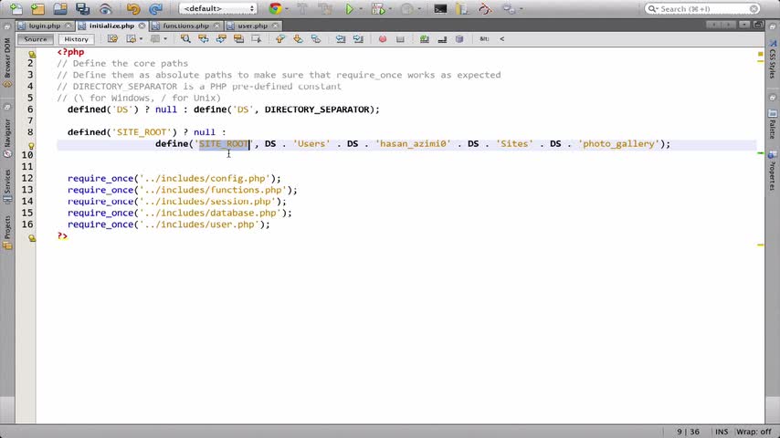Click the 'photo_gallery' string
Viewport: 780px width, 438px height.
(x=619, y=143)
